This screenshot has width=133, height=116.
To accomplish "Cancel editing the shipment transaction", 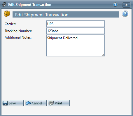I will [x=36, y=103].
